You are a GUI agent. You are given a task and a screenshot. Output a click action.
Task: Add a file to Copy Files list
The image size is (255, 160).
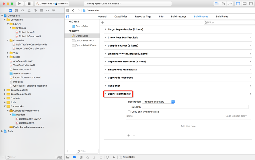(x=129, y=135)
